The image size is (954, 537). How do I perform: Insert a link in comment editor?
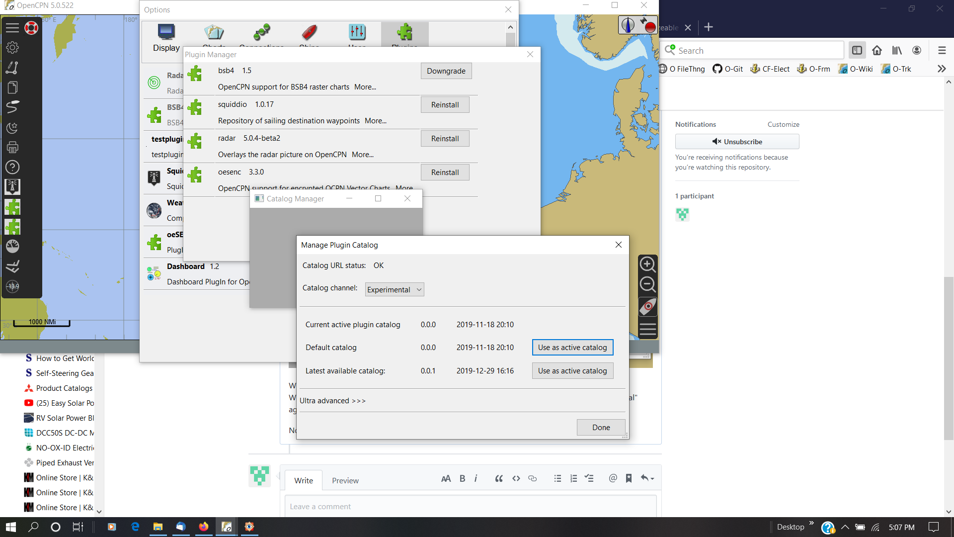tap(532, 478)
